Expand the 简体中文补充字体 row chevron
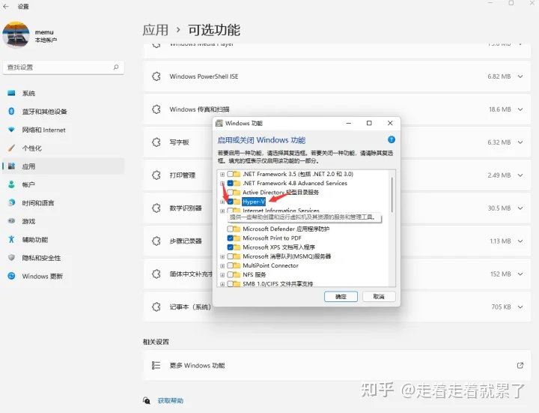Image resolution: width=539 pixels, height=413 pixels. click(520, 274)
